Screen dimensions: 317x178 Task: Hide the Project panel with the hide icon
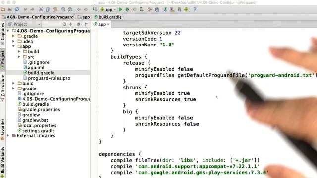tap(86, 24)
